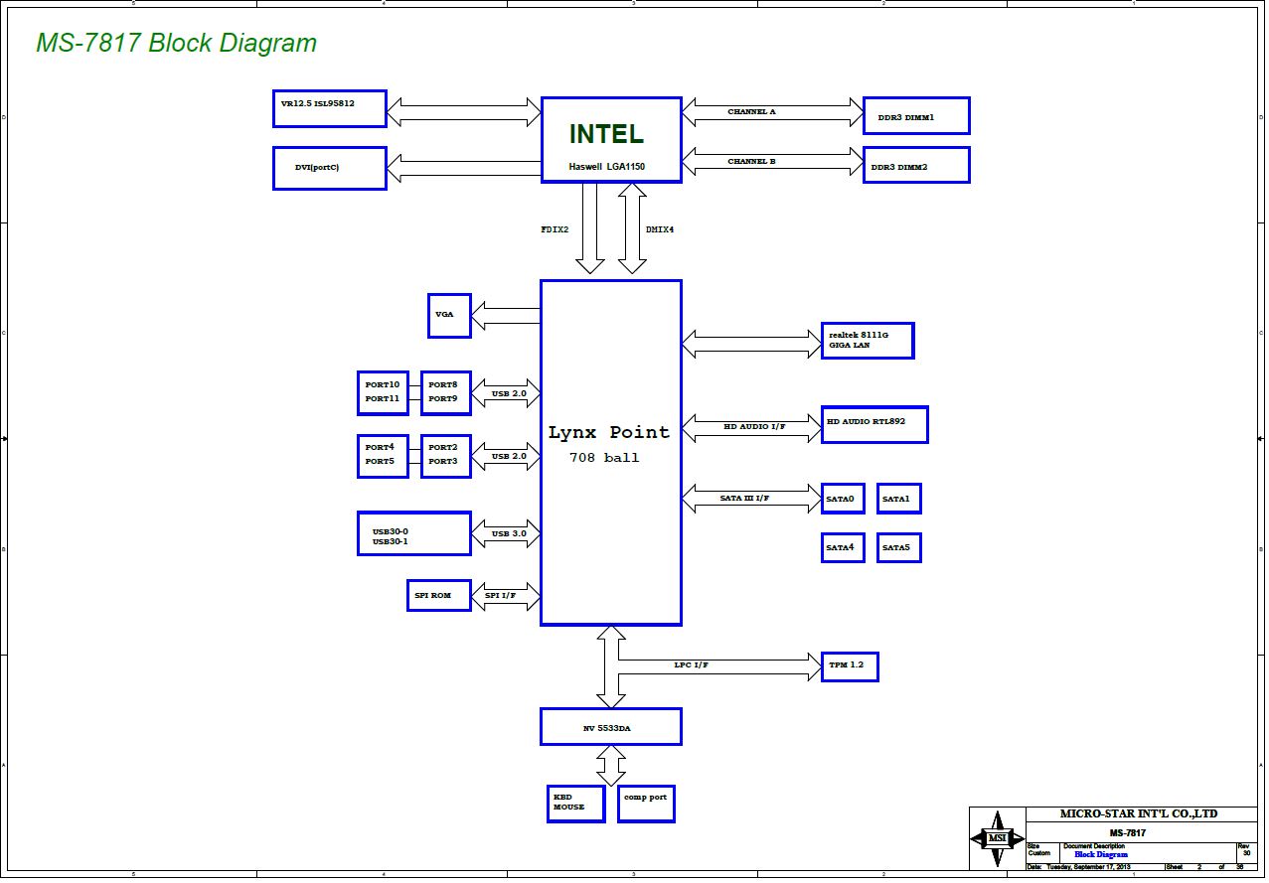This screenshot has height=883, width=1269.
Task: Click the MSI logo in title block
Action: coord(997,839)
